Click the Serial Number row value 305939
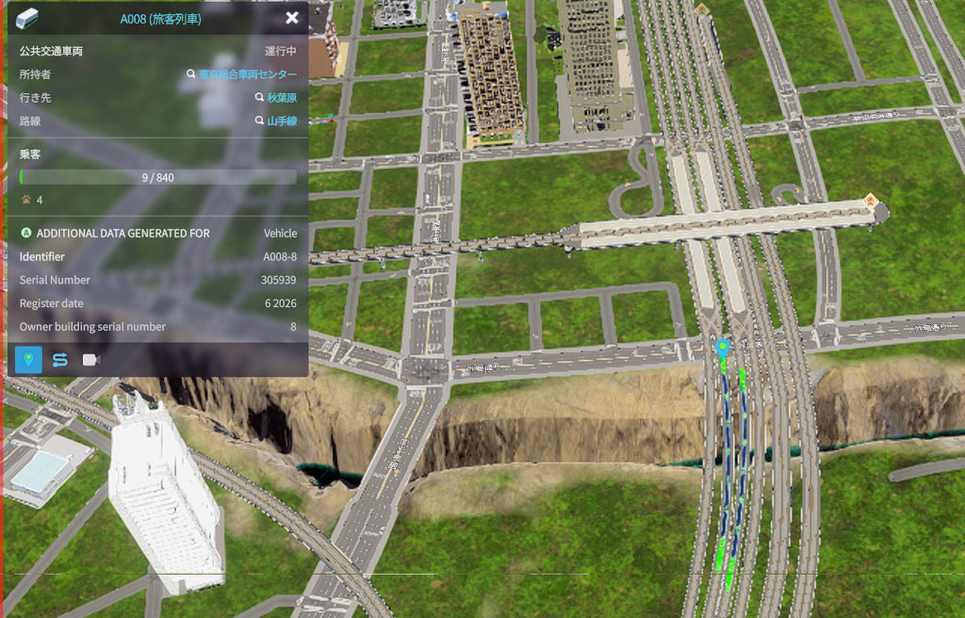The width and height of the screenshot is (965, 618). tap(278, 280)
